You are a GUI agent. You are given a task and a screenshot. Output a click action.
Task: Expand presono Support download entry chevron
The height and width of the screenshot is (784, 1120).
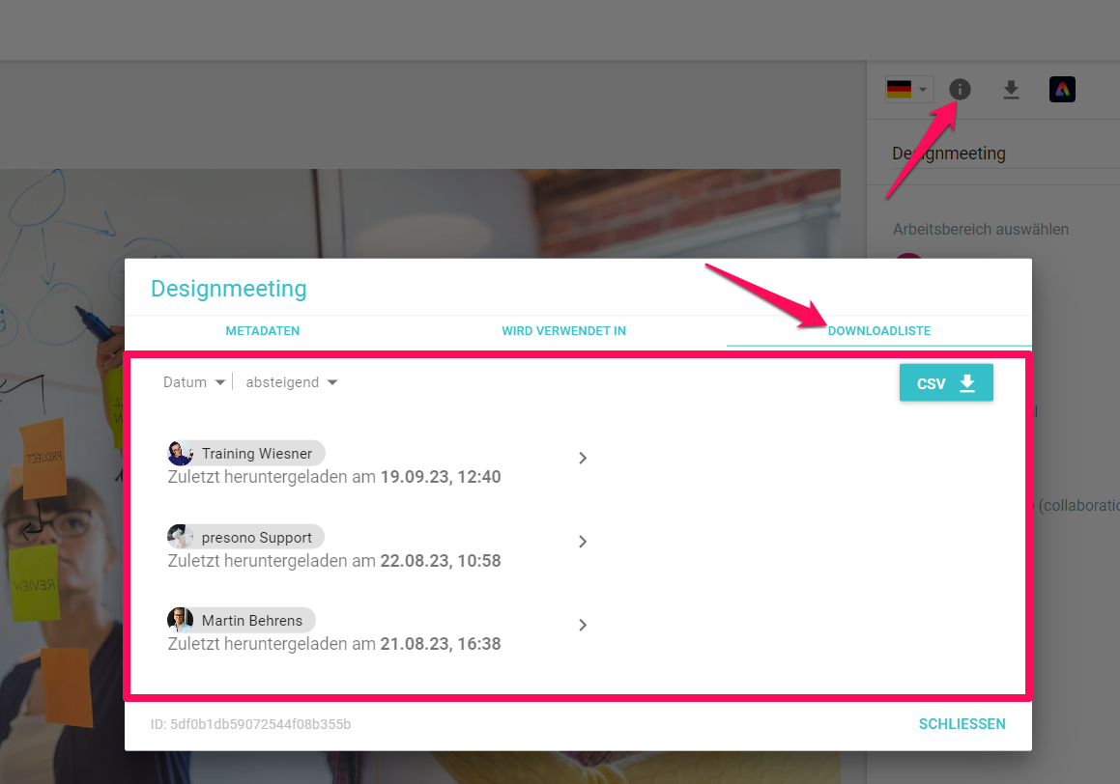(x=583, y=542)
